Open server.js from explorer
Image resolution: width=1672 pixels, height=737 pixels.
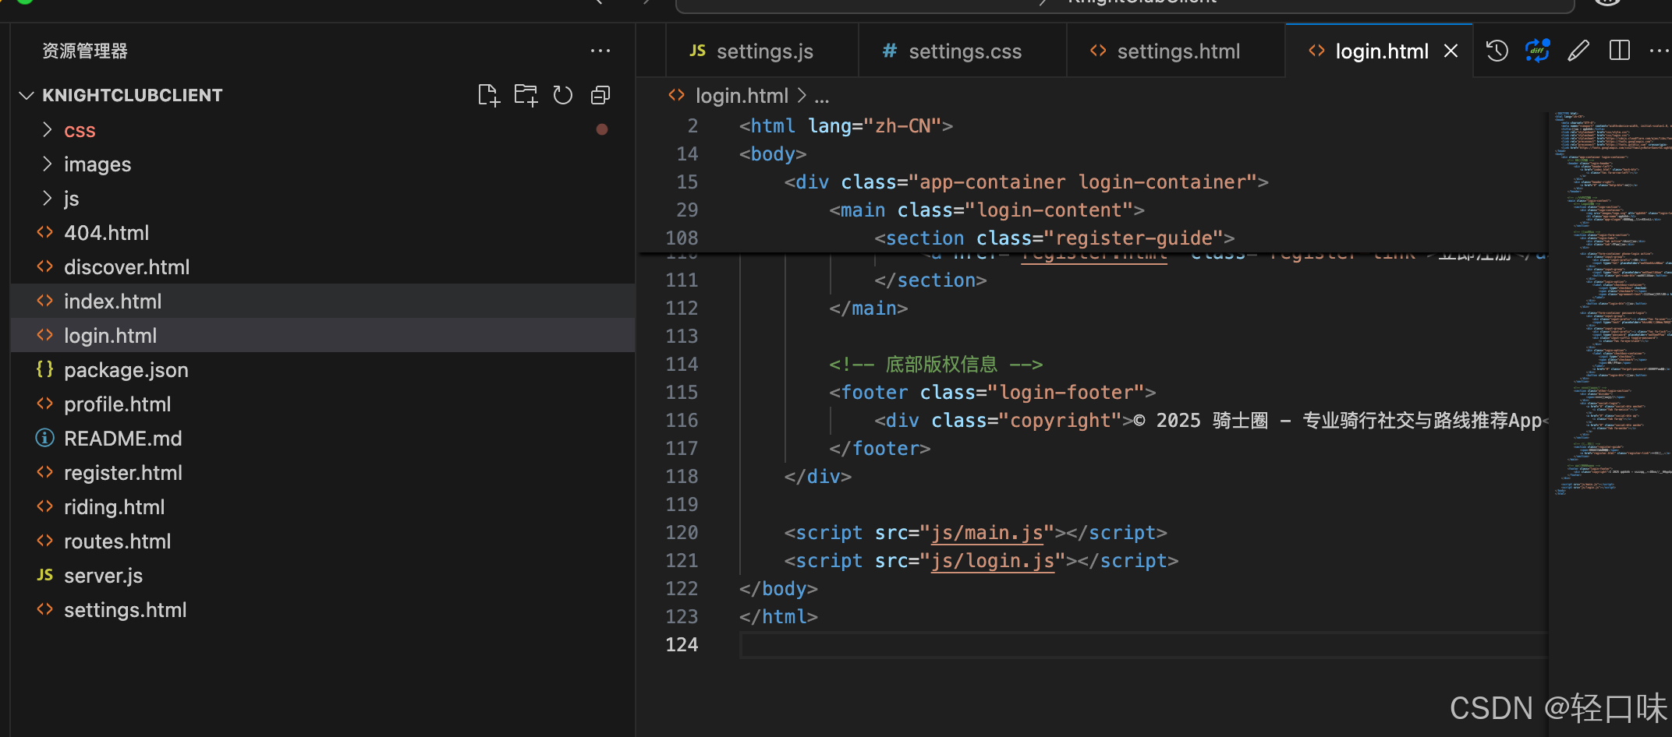pos(323,576)
